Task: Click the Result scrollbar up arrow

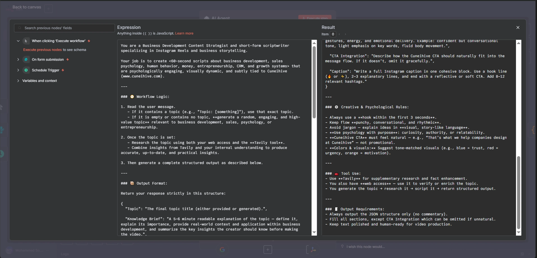Action: [x=518, y=43]
